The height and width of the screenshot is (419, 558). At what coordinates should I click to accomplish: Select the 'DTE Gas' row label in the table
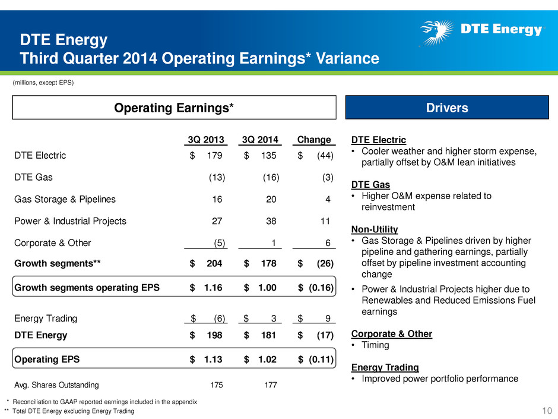[33, 177]
